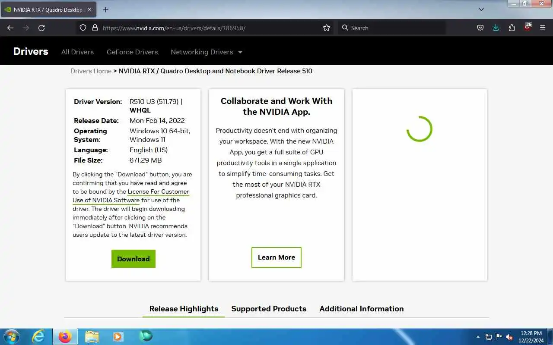
Task: Go back to the previous page
Action: click(10, 28)
